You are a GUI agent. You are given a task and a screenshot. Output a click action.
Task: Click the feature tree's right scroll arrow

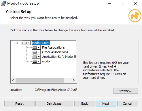pyautogui.click(x=74, y=80)
